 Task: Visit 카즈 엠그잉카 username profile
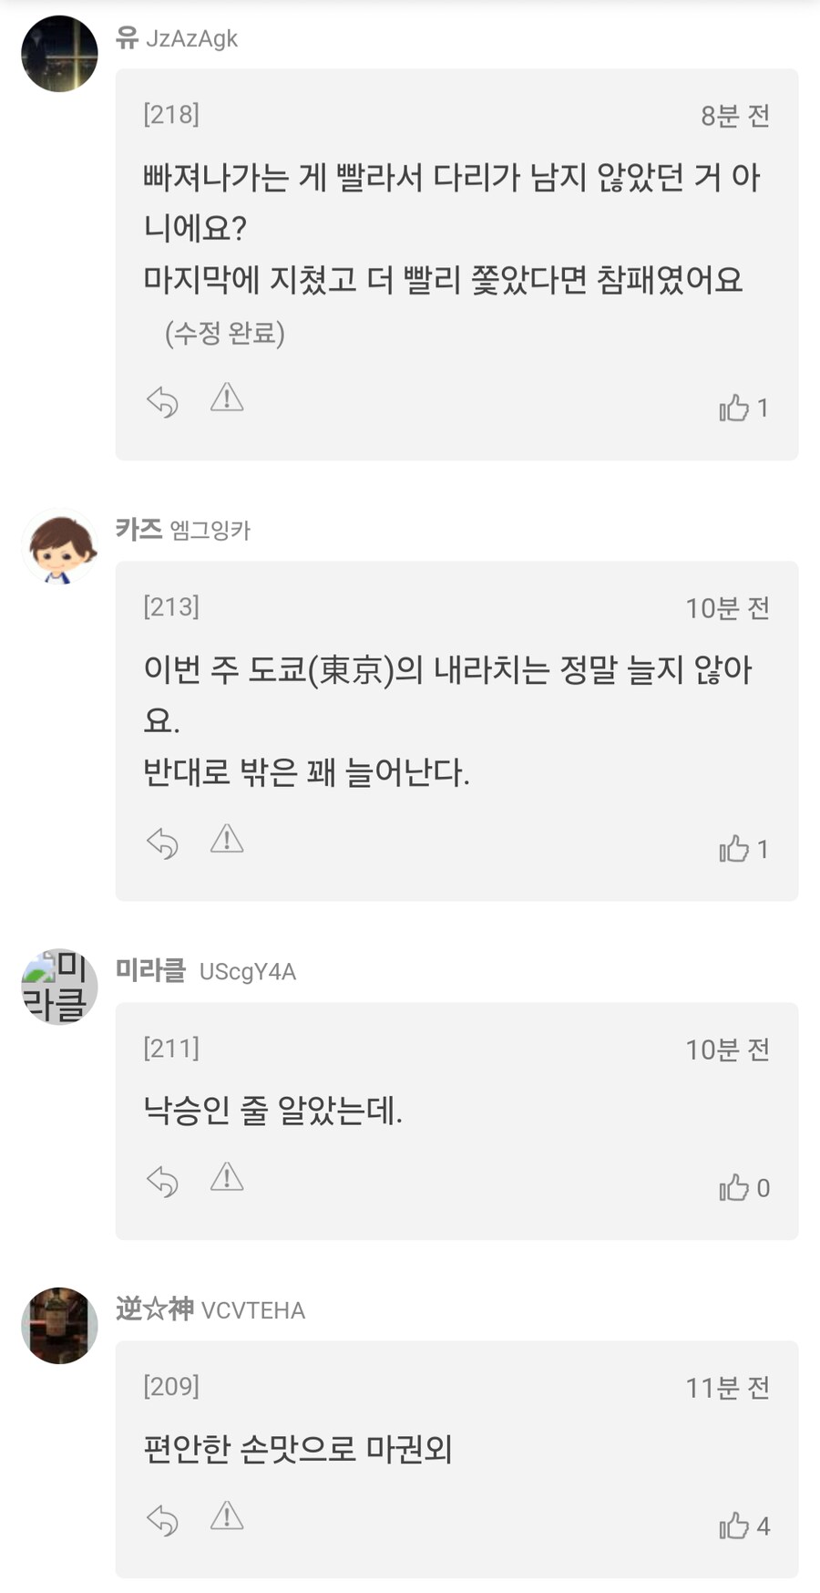click(182, 530)
